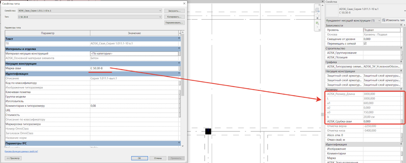Click the navigation wheel icon in view
This screenshot has height=163, width=406.
(x=317, y=10)
